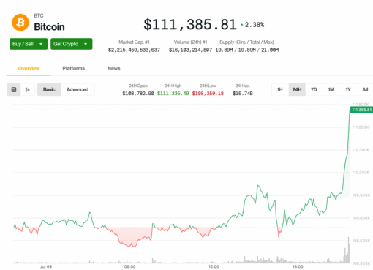Screen dimensions: 373x270
Task: Click the green 111,385.81 price marker
Action: pos(361,110)
